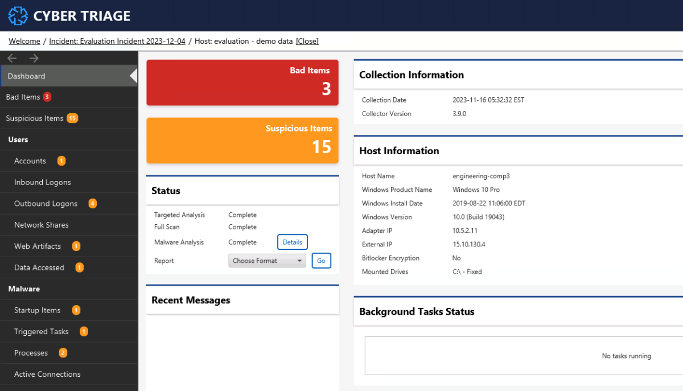Click the Cyber Triage logo icon

[x=17, y=16]
